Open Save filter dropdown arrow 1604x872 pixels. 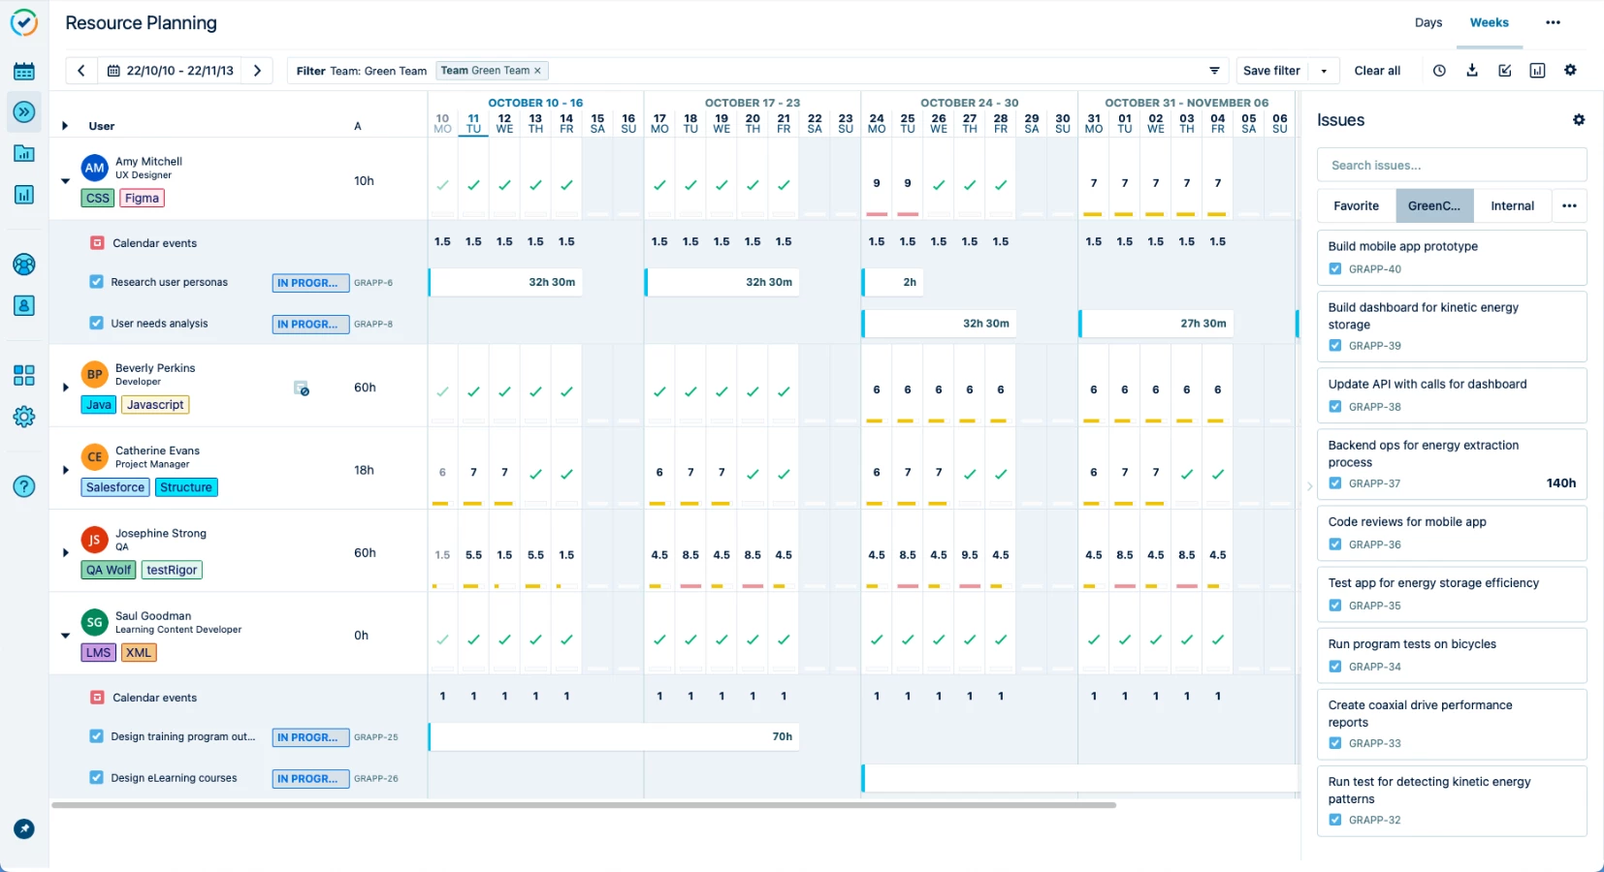pyautogui.click(x=1324, y=71)
